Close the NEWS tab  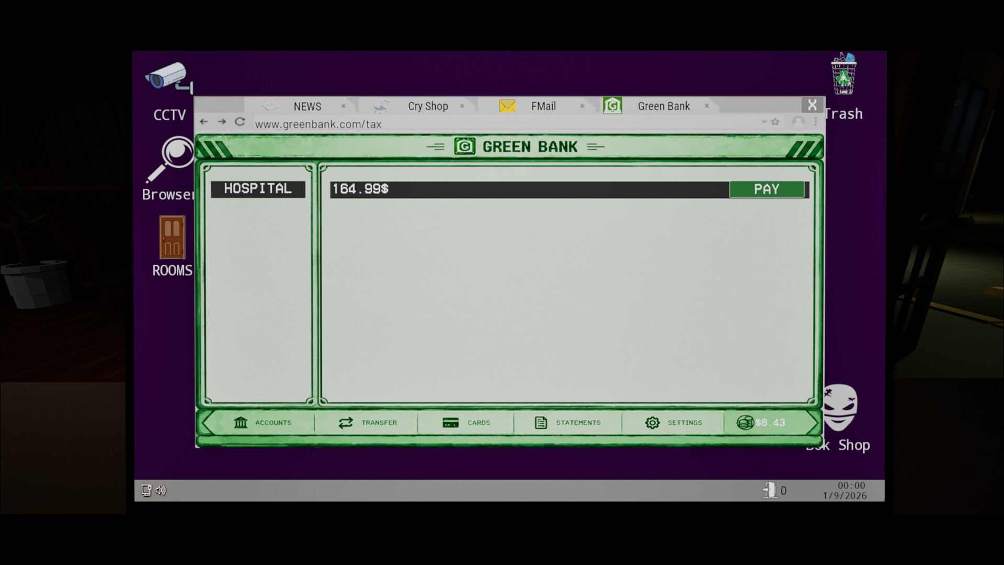point(344,106)
